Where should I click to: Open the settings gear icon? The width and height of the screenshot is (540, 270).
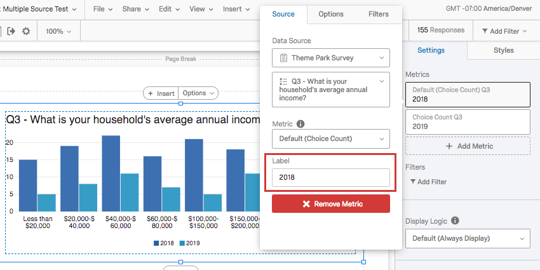point(26,31)
